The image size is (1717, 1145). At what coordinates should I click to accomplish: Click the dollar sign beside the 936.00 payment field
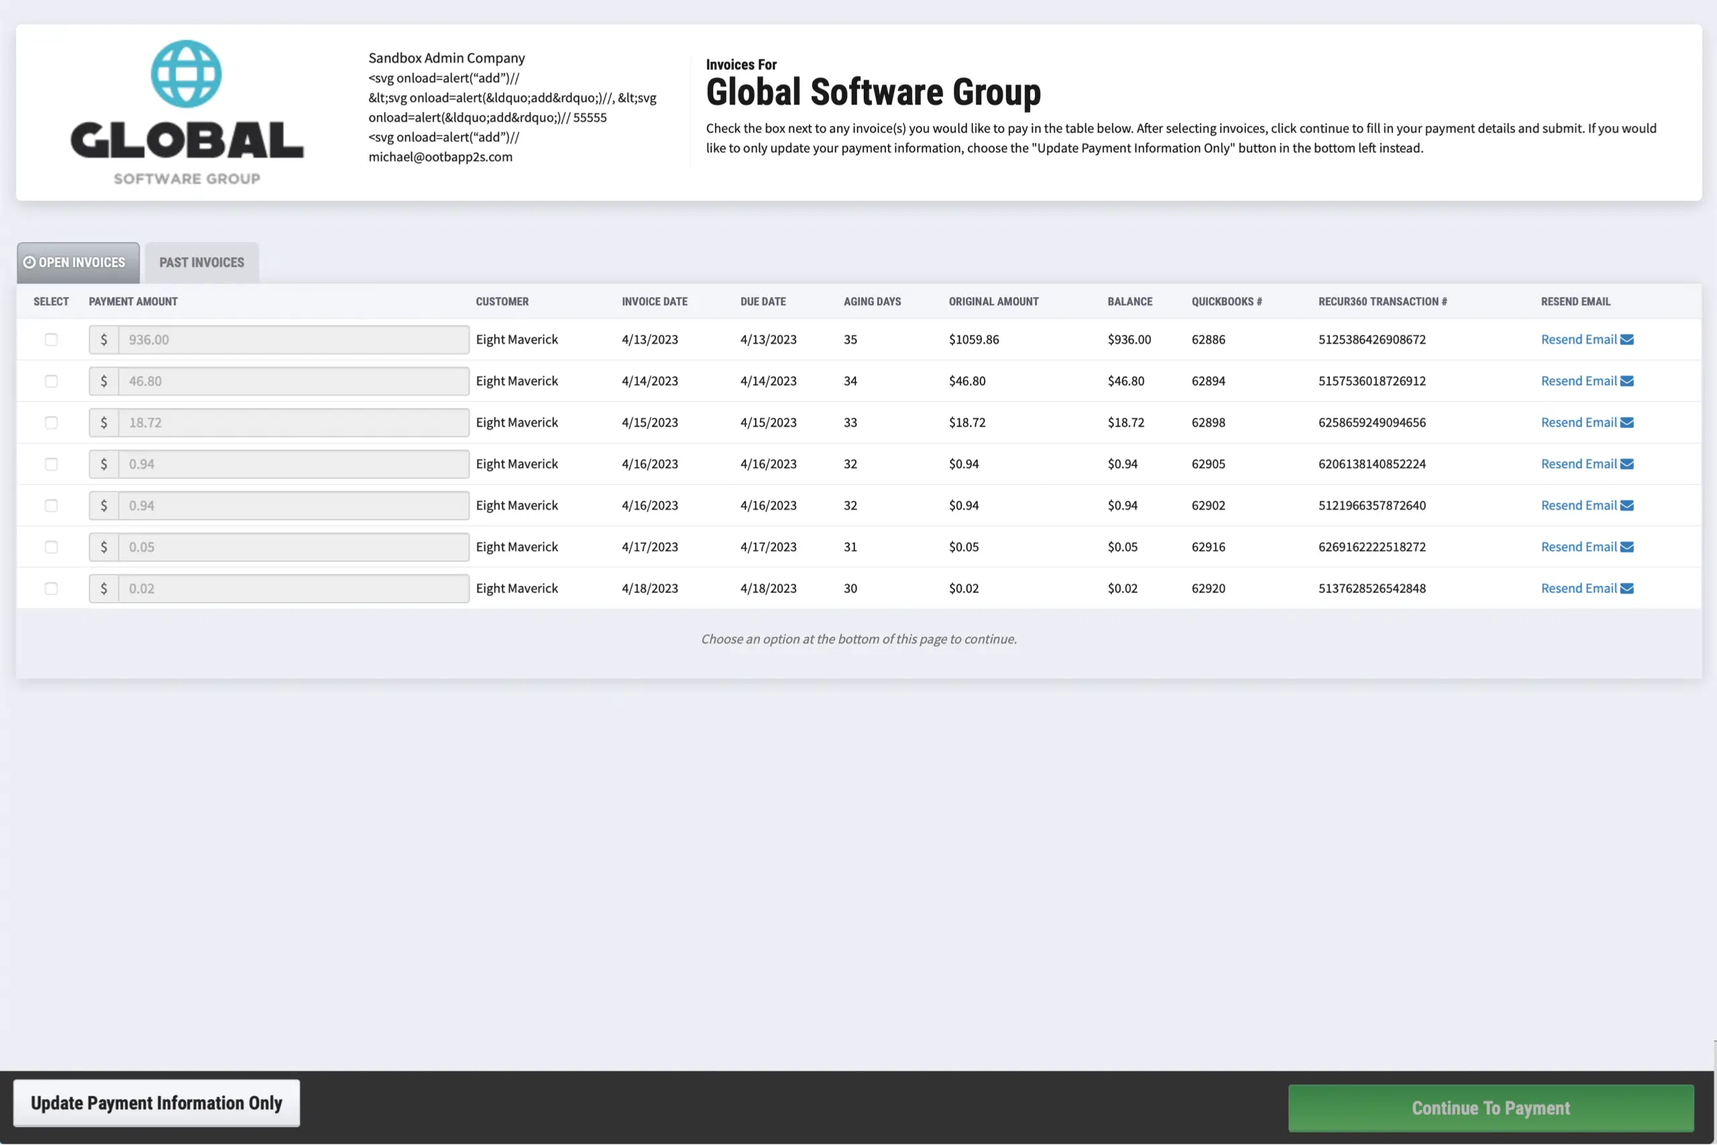[x=104, y=340]
